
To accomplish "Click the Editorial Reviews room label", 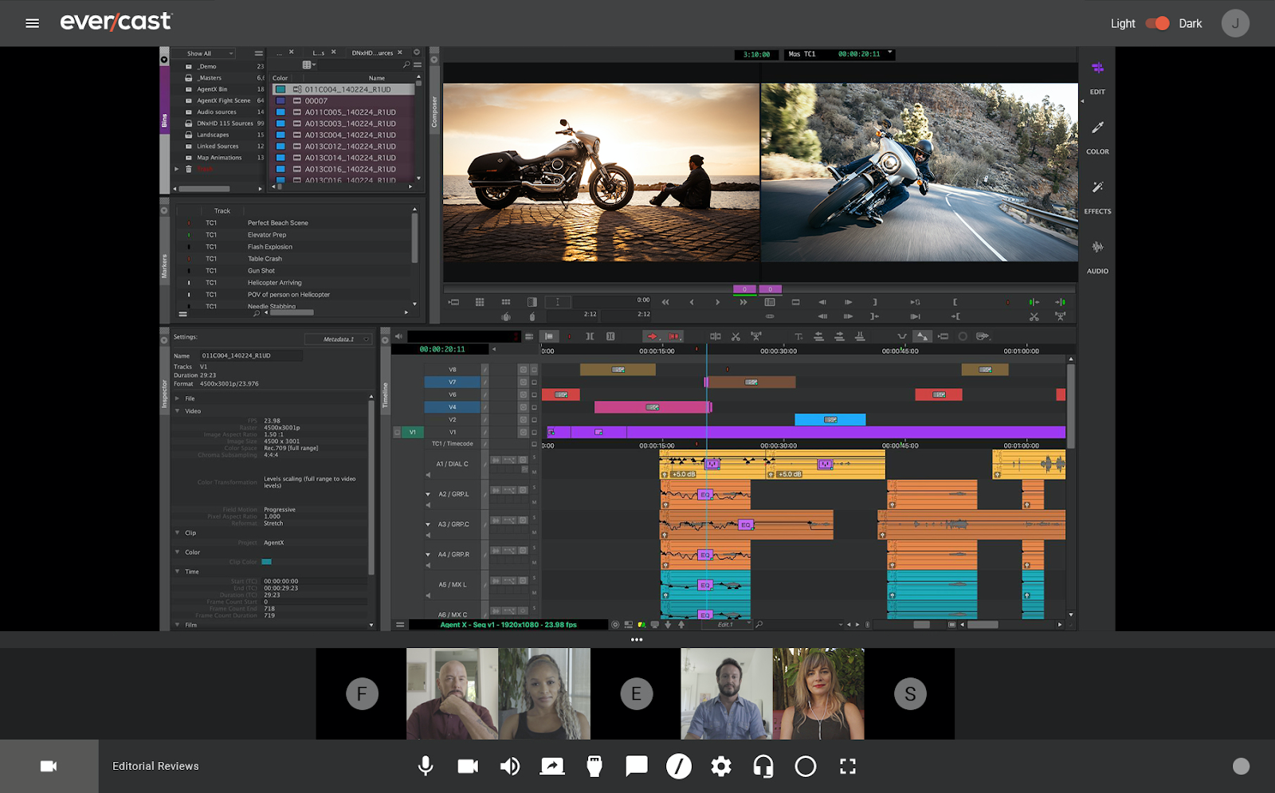I will [155, 766].
